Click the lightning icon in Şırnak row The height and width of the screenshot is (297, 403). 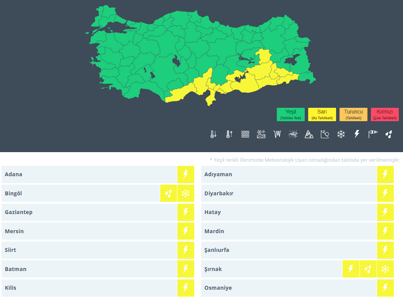coord(351,269)
